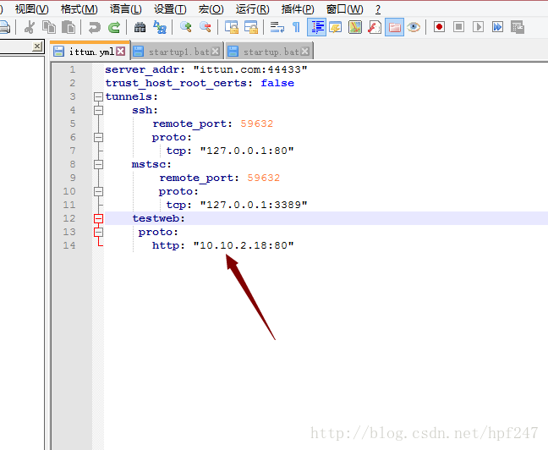Click the Cut scissors icon
Screen dimensions: 548x450
point(30,27)
